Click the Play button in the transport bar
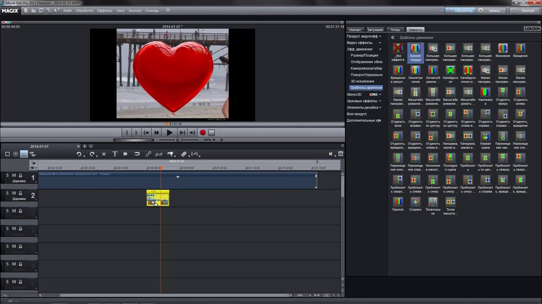 click(169, 133)
